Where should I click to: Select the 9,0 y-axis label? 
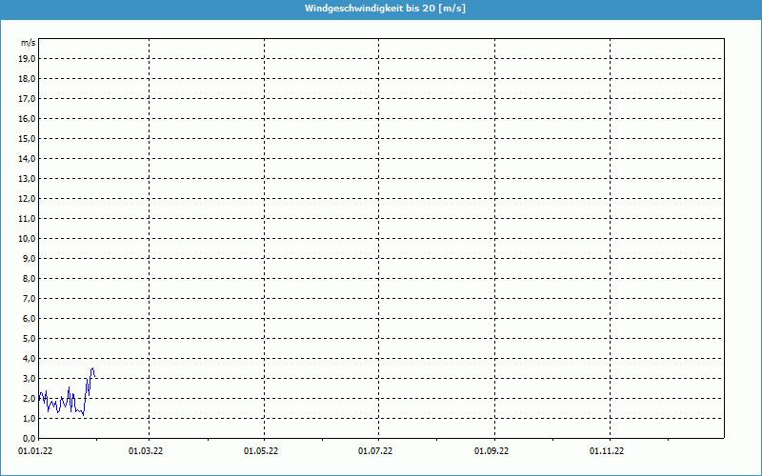pyautogui.click(x=30, y=258)
